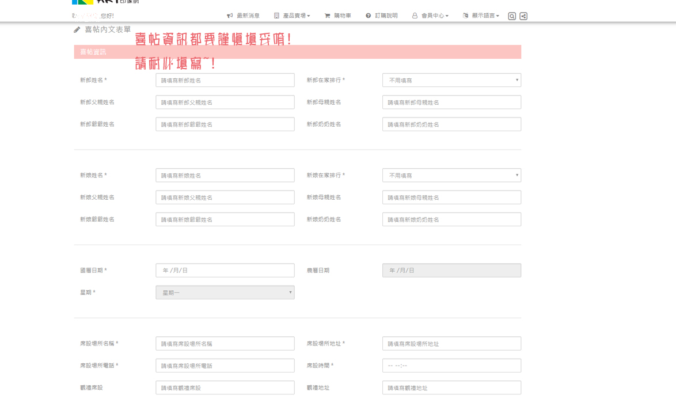Screen dimensions: 676x399
Task: Focus the 新娘姓名 input field
Action: [225, 176]
